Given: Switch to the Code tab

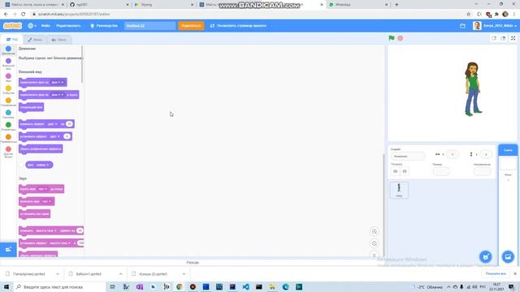Looking at the screenshot, I should (x=12, y=40).
